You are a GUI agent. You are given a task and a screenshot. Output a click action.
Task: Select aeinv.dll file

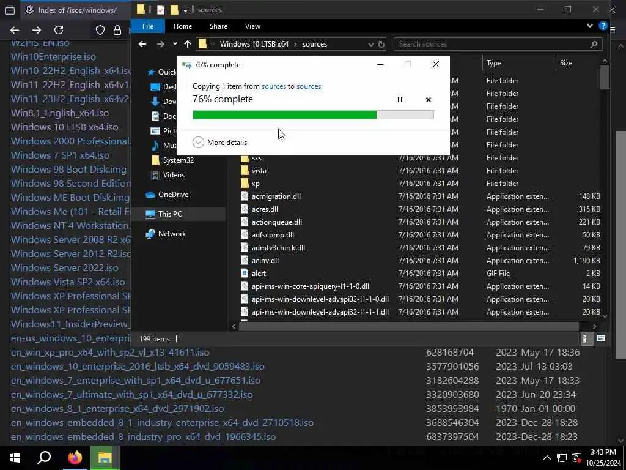click(x=265, y=261)
